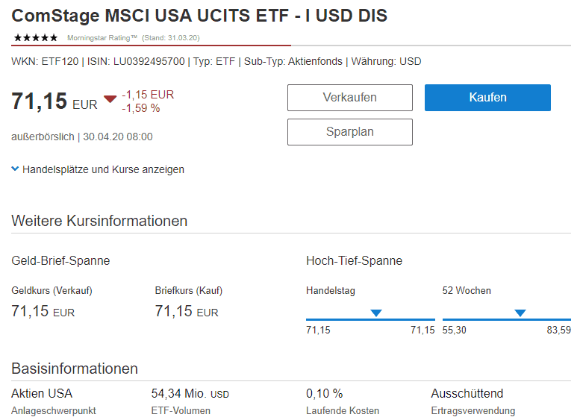
Task: Click the blue chevron beside Handelsplätze
Action: 15,169
